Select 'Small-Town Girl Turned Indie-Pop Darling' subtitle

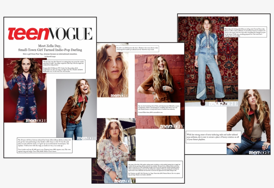pyautogui.click(x=50, y=50)
